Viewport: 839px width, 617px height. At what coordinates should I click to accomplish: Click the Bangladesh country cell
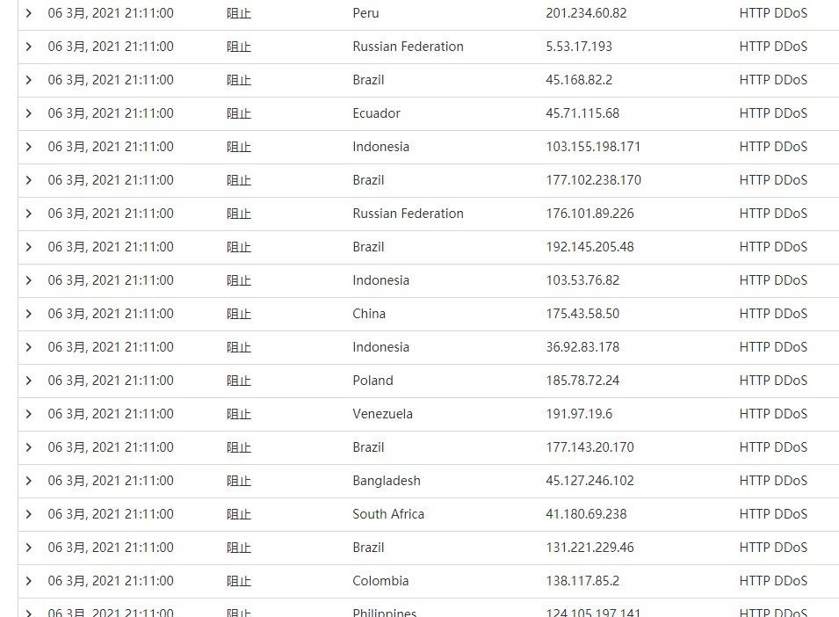(387, 481)
